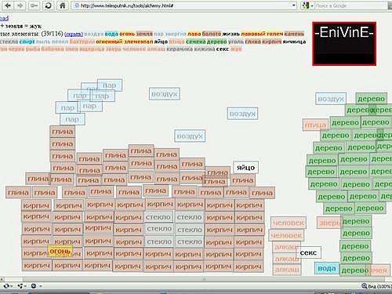Image resolution: width=392 pixels, height=294 pixels.
Task: Click the browser forward arrow button
Action: tap(20, 5)
